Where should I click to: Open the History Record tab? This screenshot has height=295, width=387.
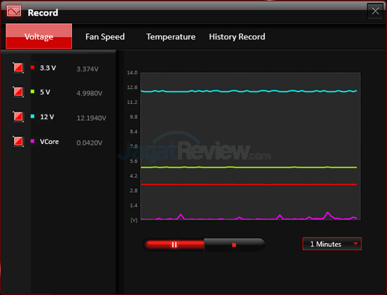pyautogui.click(x=237, y=36)
